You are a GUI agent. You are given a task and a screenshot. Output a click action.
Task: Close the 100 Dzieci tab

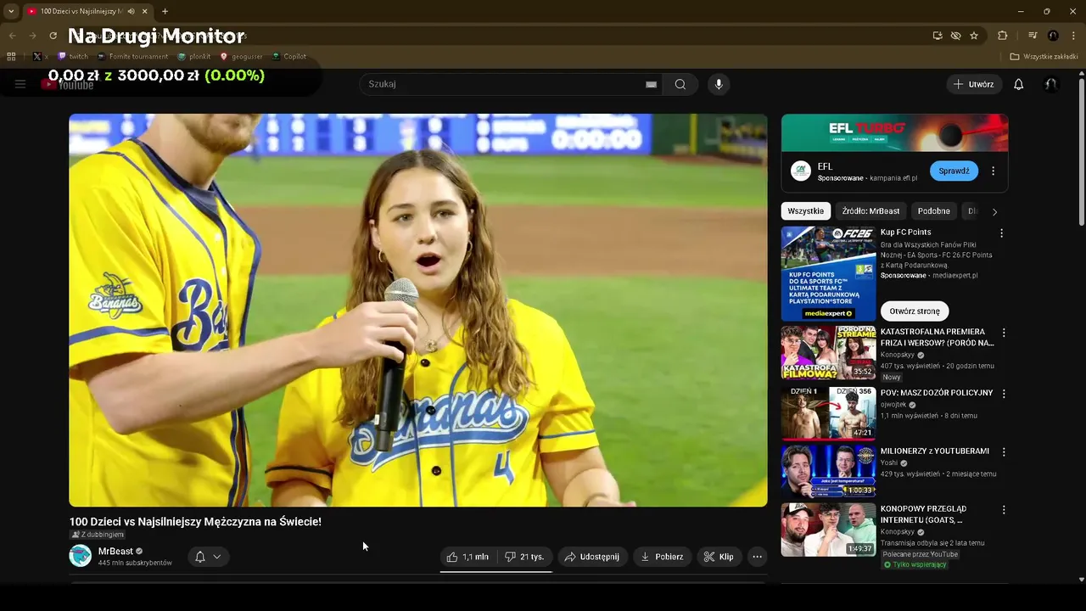(x=145, y=11)
